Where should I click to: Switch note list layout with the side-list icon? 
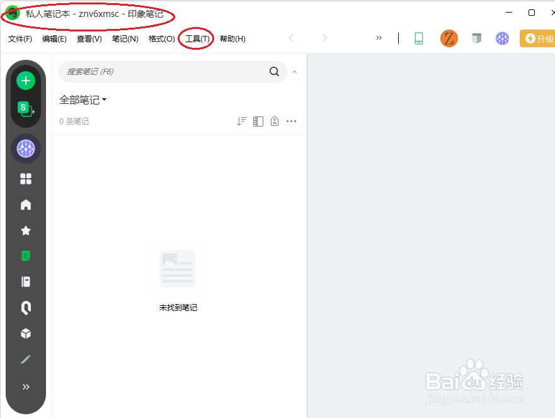pyautogui.click(x=258, y=121)
